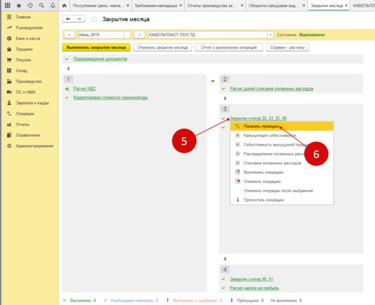
Task: Close the Закрытие месяца tab
Action: [x=346, y=6]
